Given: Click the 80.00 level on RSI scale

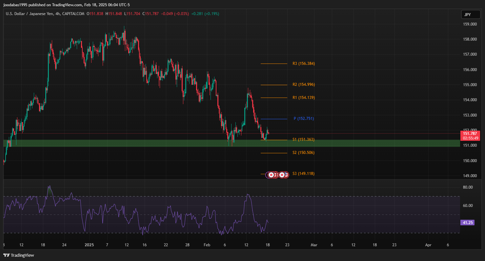Looking at the screenshot, I should point(468,187).
